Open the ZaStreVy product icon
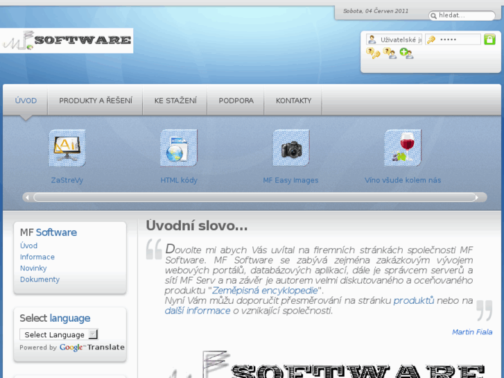The image size is (504, 378). [67, 148]
